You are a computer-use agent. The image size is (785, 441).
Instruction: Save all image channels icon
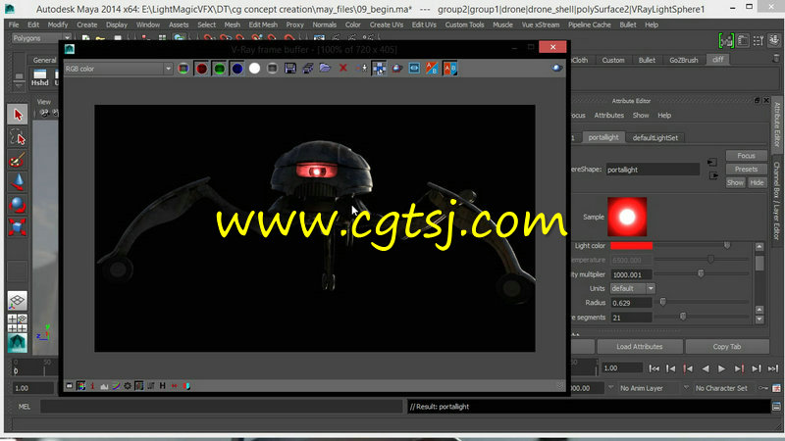point(308,69)
